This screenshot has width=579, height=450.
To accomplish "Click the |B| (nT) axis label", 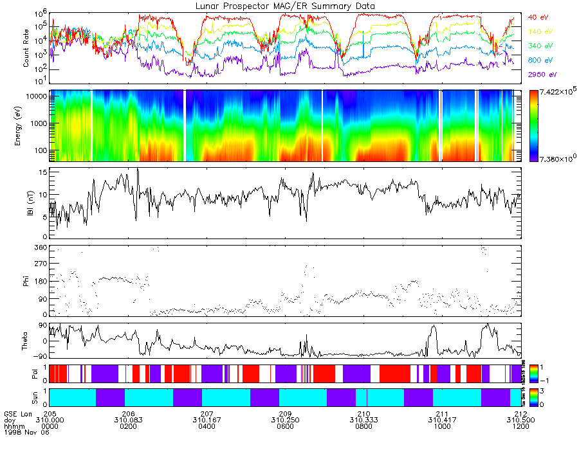I will pyautogui.click(x=30, y=203).
